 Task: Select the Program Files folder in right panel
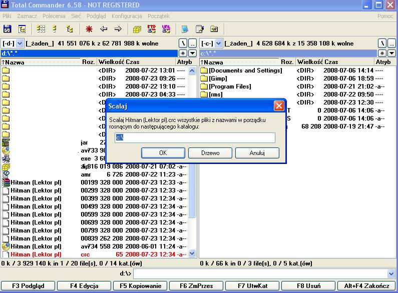point(230,86)
